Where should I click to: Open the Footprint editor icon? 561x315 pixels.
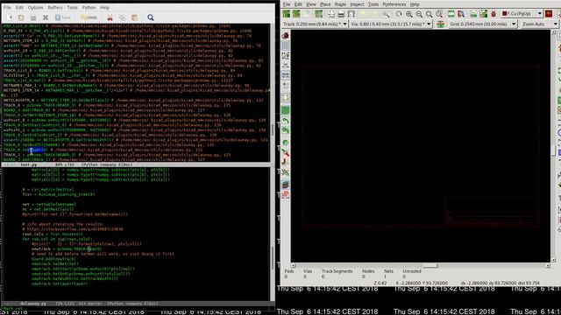451,14
